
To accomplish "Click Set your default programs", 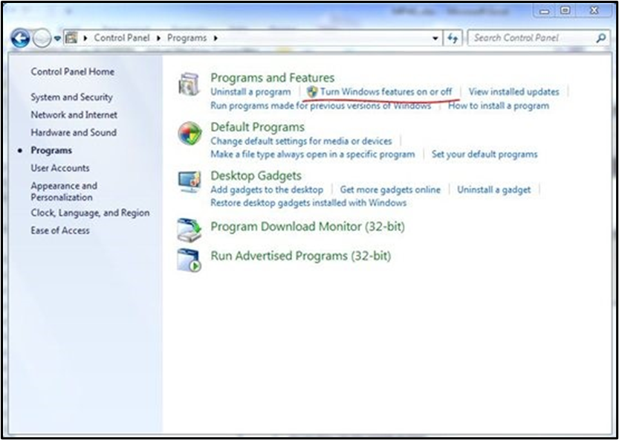I will coord(484,155).
